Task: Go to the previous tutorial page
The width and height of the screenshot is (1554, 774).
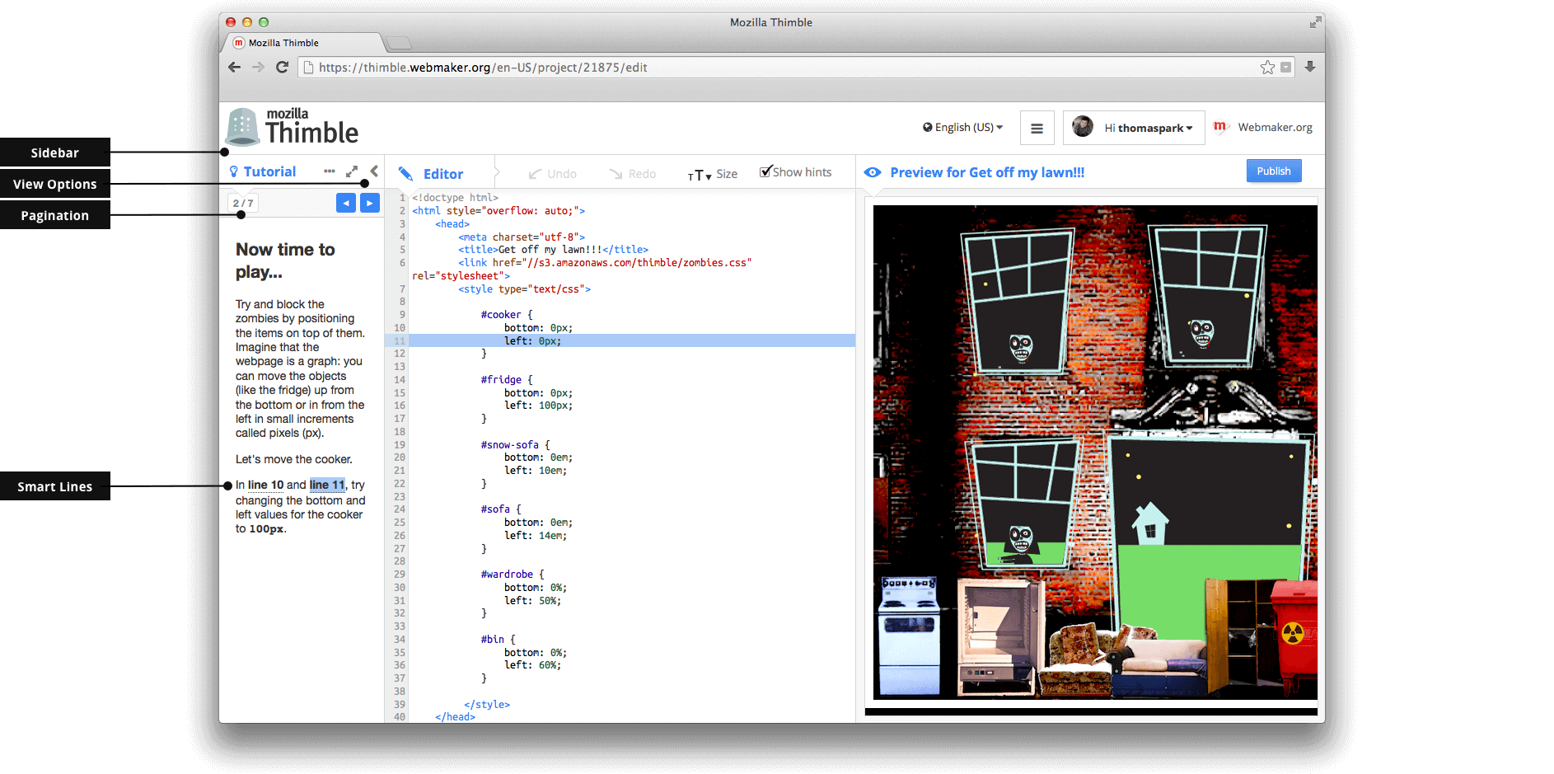Action: pyautogui.click(x=346, y=203)
